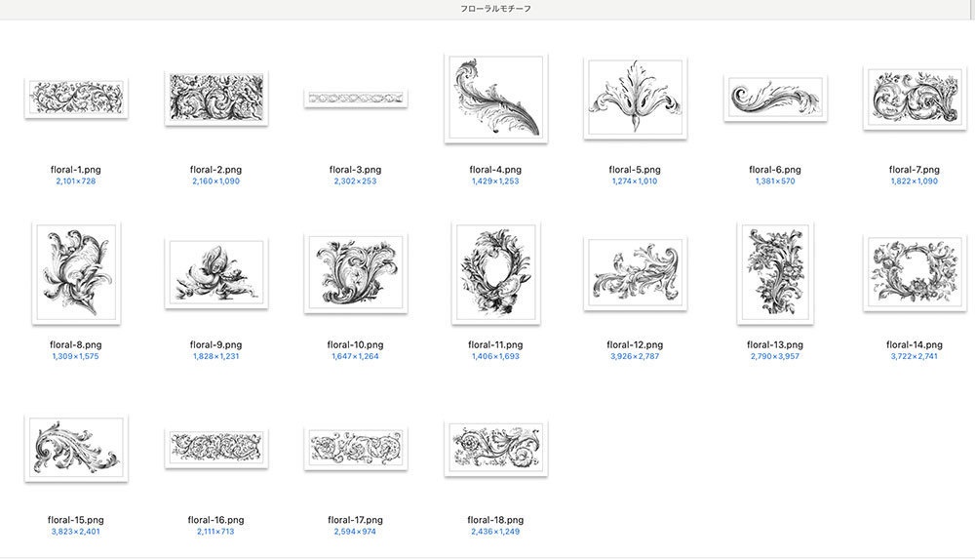This screenshot has width=975, height=559.
Task: Click the floral-12.png thumbnail
Action: click(x=635, y=272)
